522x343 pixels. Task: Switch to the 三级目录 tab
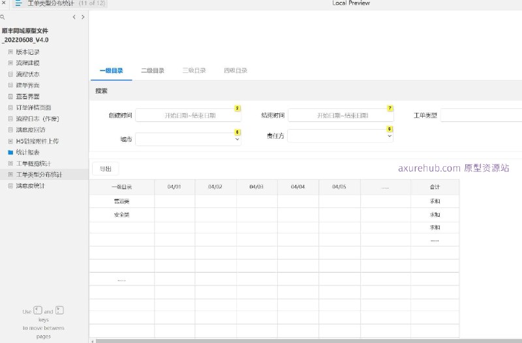coord(194,70)
